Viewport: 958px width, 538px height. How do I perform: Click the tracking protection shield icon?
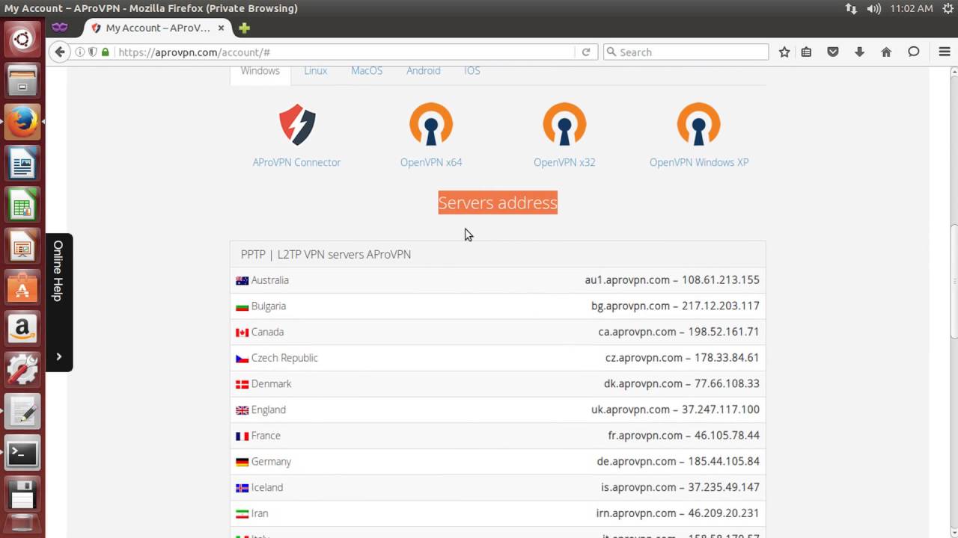(x=93, y=52)
